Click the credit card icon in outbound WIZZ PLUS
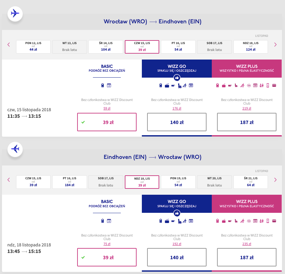The height and width of the screenshot is (274, 285). 274,86
